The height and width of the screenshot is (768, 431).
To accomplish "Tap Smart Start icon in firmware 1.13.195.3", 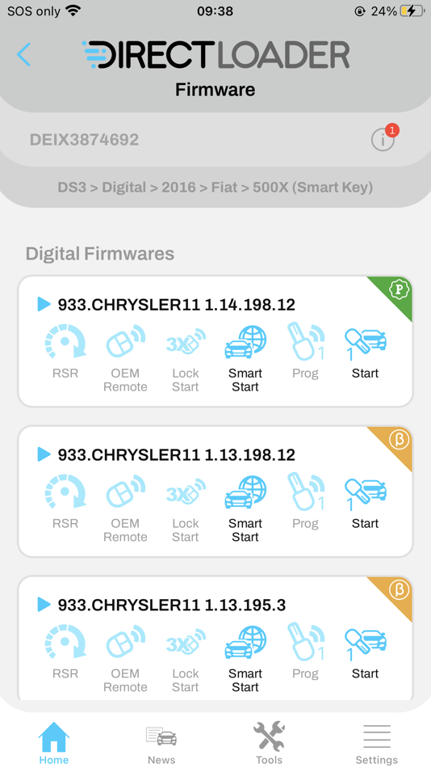I will point(245,642).
